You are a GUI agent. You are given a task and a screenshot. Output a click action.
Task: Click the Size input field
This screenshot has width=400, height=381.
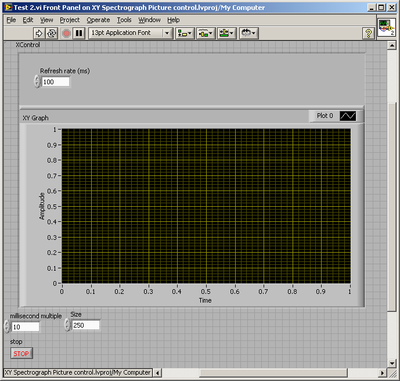[x=86, y=325]
